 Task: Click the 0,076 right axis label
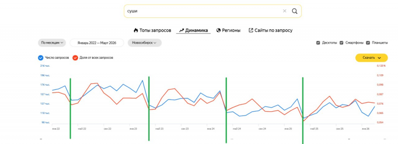pos(380,104)
